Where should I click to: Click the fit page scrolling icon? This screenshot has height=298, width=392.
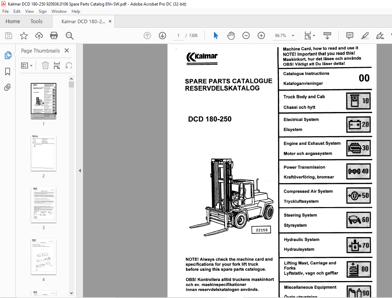(308, 36)
